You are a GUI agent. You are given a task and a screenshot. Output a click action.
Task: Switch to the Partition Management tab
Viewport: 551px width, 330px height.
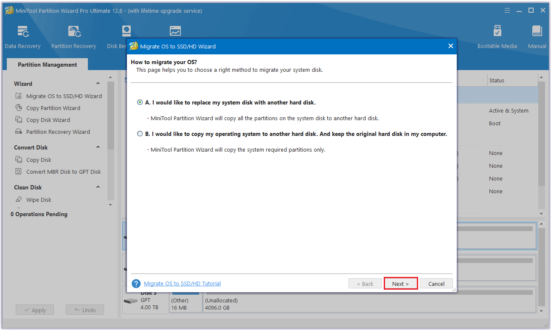click(48, 65)
